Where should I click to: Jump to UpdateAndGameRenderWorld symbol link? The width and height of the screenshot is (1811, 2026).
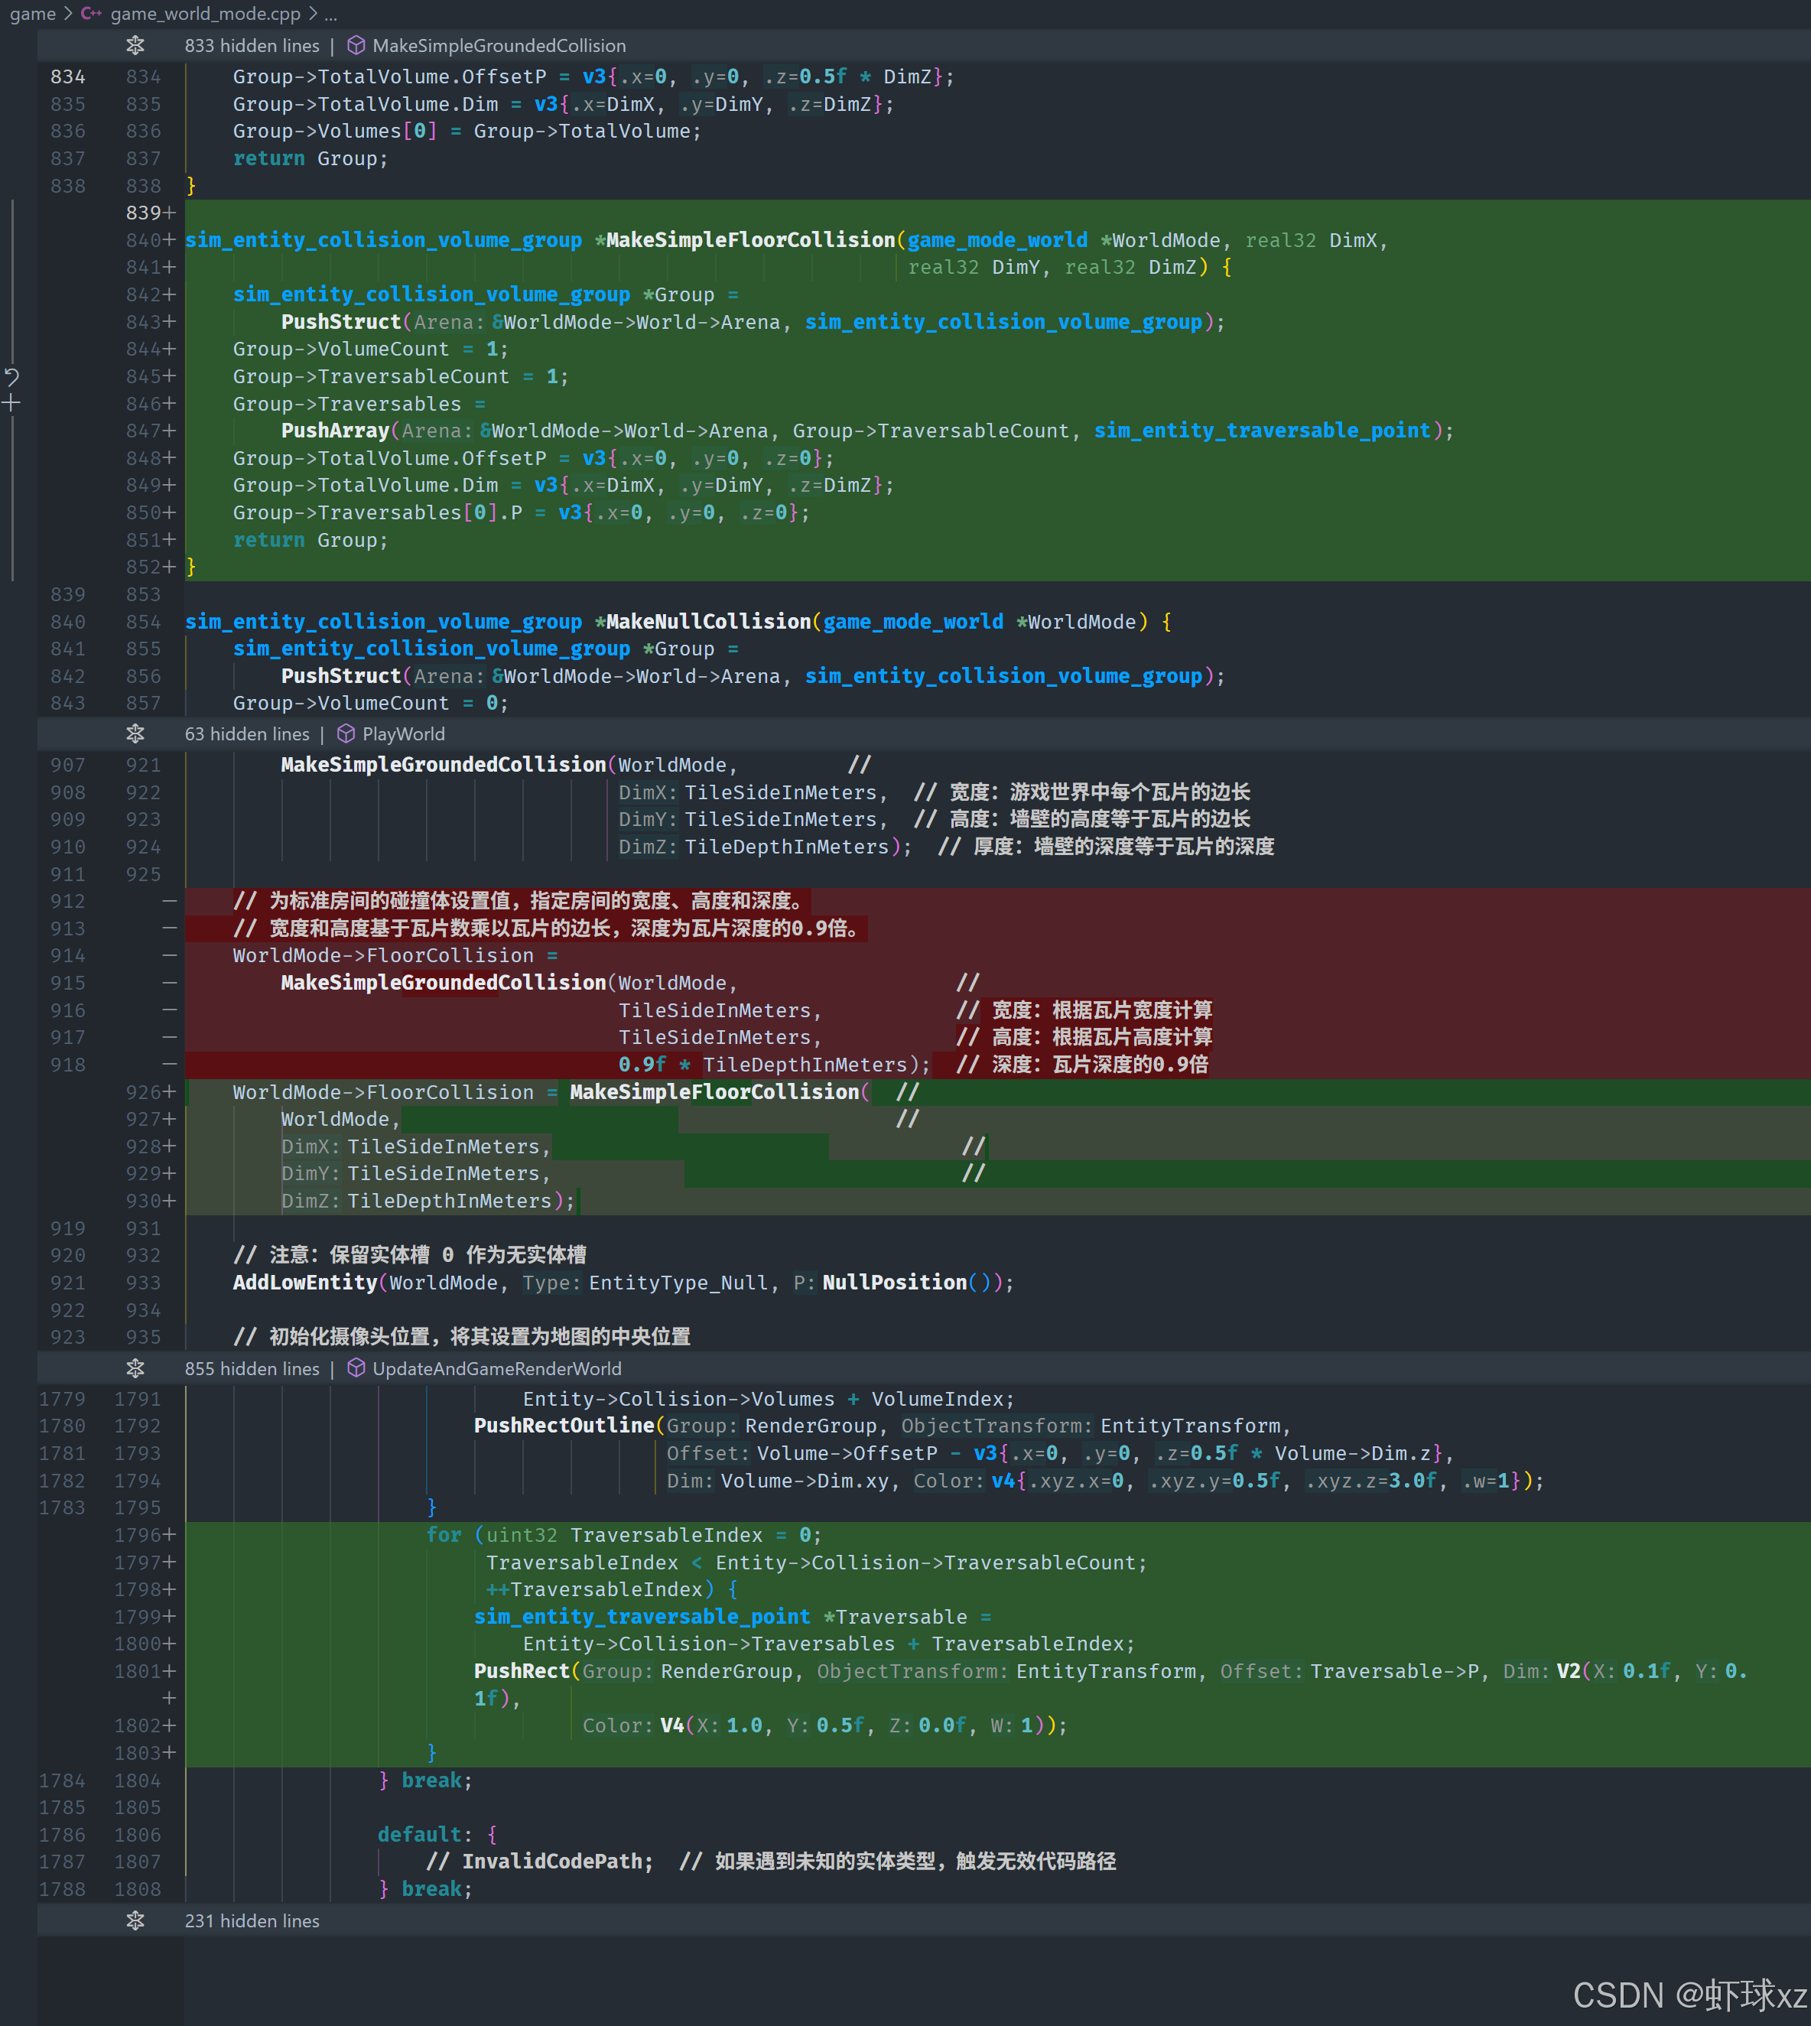tap(496, 1368)
